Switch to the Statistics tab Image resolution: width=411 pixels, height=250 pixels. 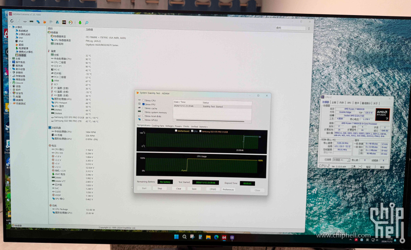click(203, 127)
